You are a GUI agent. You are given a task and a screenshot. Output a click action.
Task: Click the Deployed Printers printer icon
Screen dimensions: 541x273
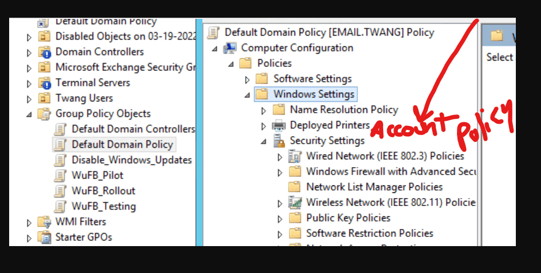[279, 125]
